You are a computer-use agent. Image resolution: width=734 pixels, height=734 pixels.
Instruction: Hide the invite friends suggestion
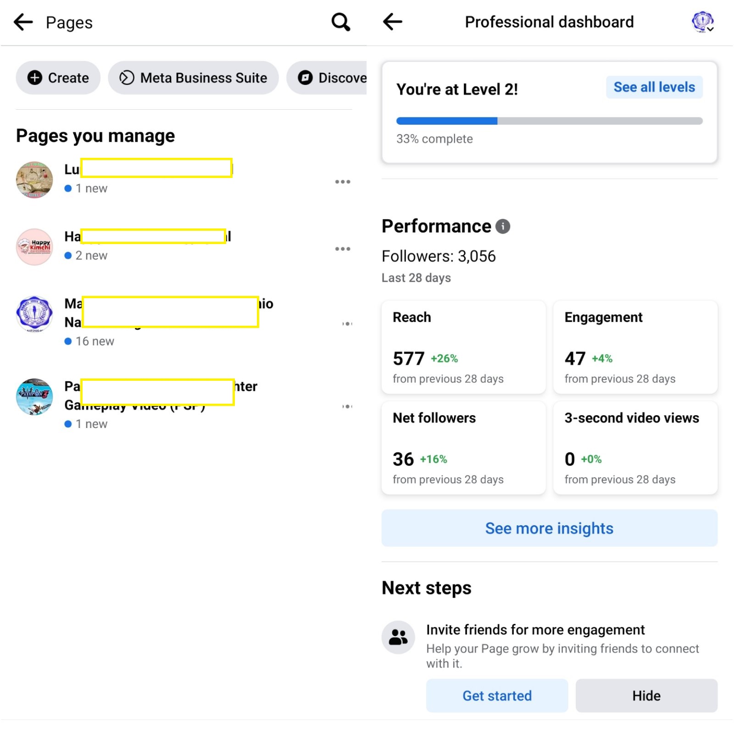(x=646, y=695)
